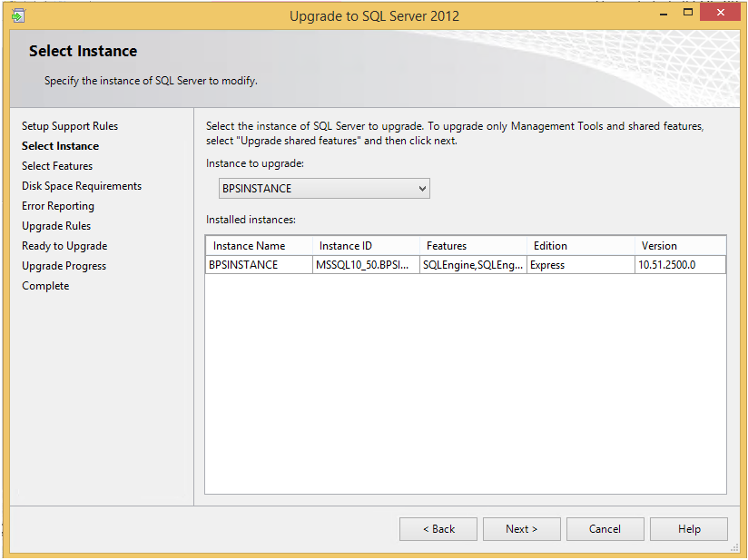Viewport: 748px width, 560px height.
Task: Open the Upgrade Rules step
Action: (x=56, y=225)
